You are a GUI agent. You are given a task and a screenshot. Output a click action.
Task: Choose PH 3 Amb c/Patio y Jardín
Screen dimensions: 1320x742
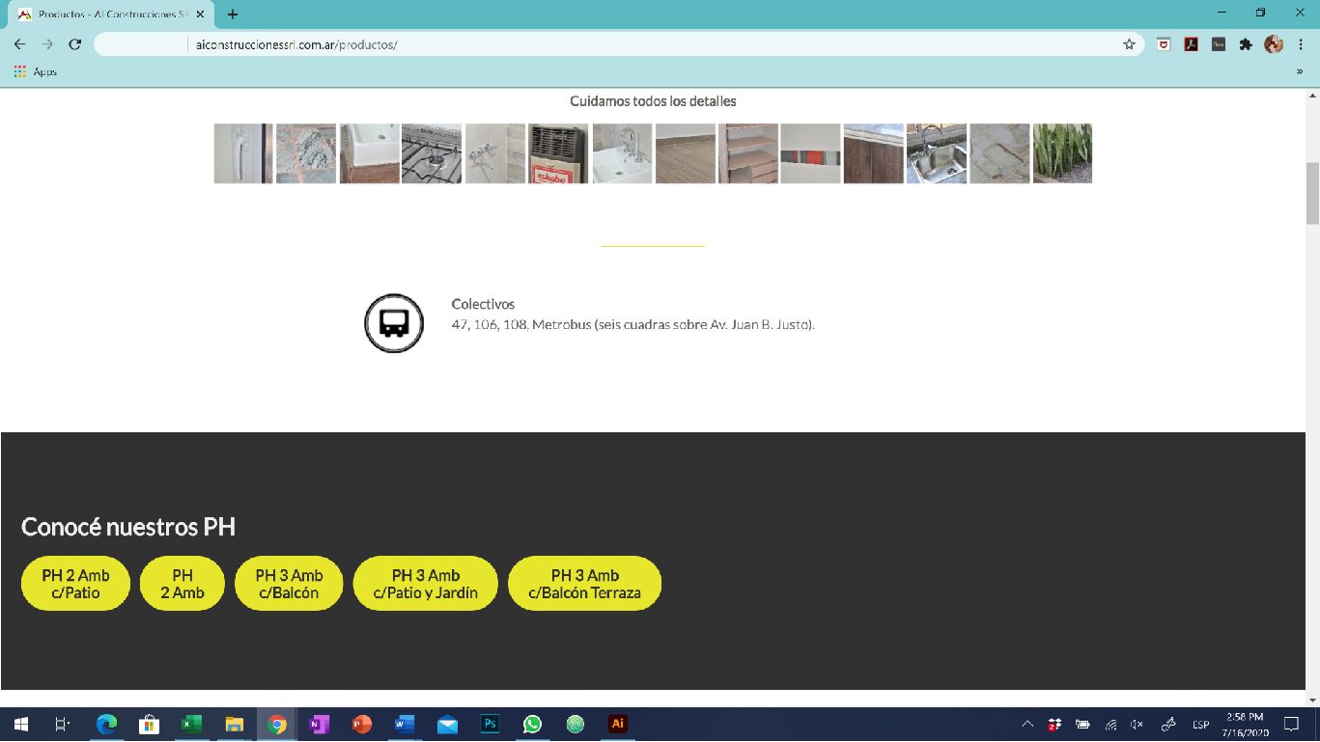[x=425, y=584]
